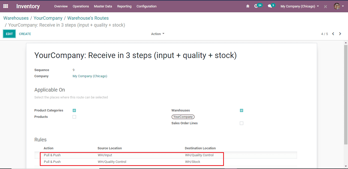Toggle the Products checkbox
The height and width of the screenshot is (169, 348).
pos(74,117)
